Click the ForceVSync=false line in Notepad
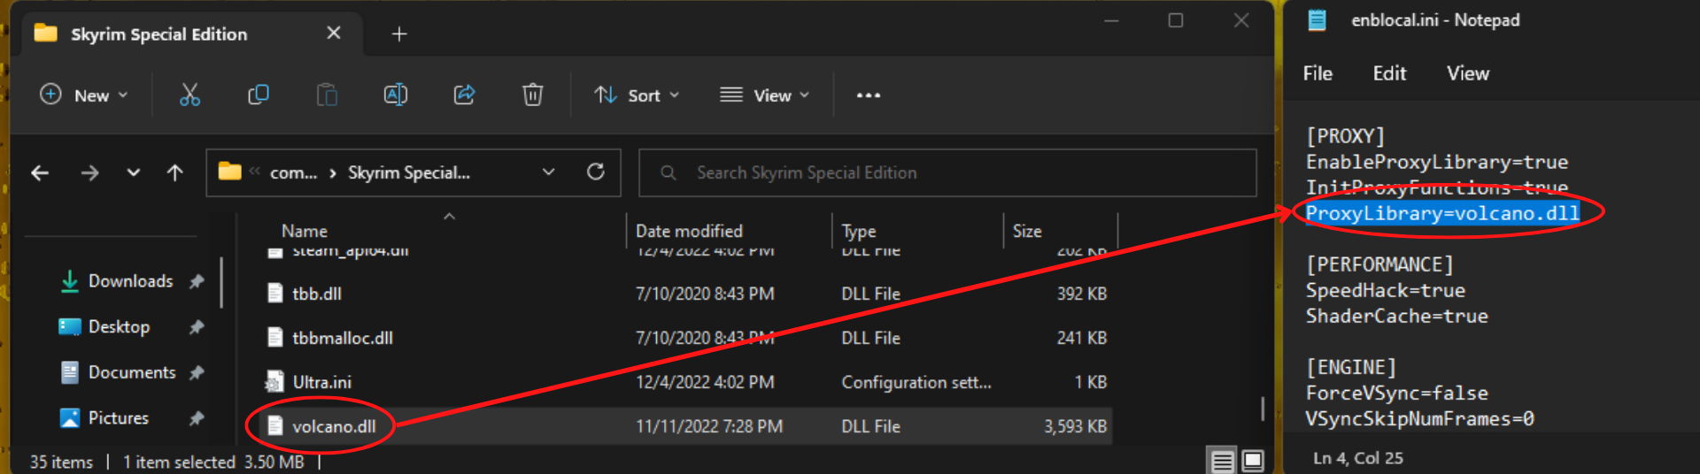Viewport: 1700px width, 474px height. [x=1397, y=393]
